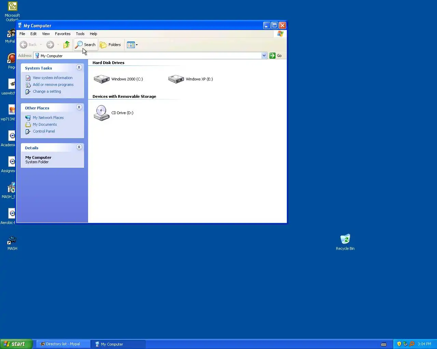This screenshot has width=437, height=349.
Task: Collapse the Details panel
Action: [x=79, y=147]
